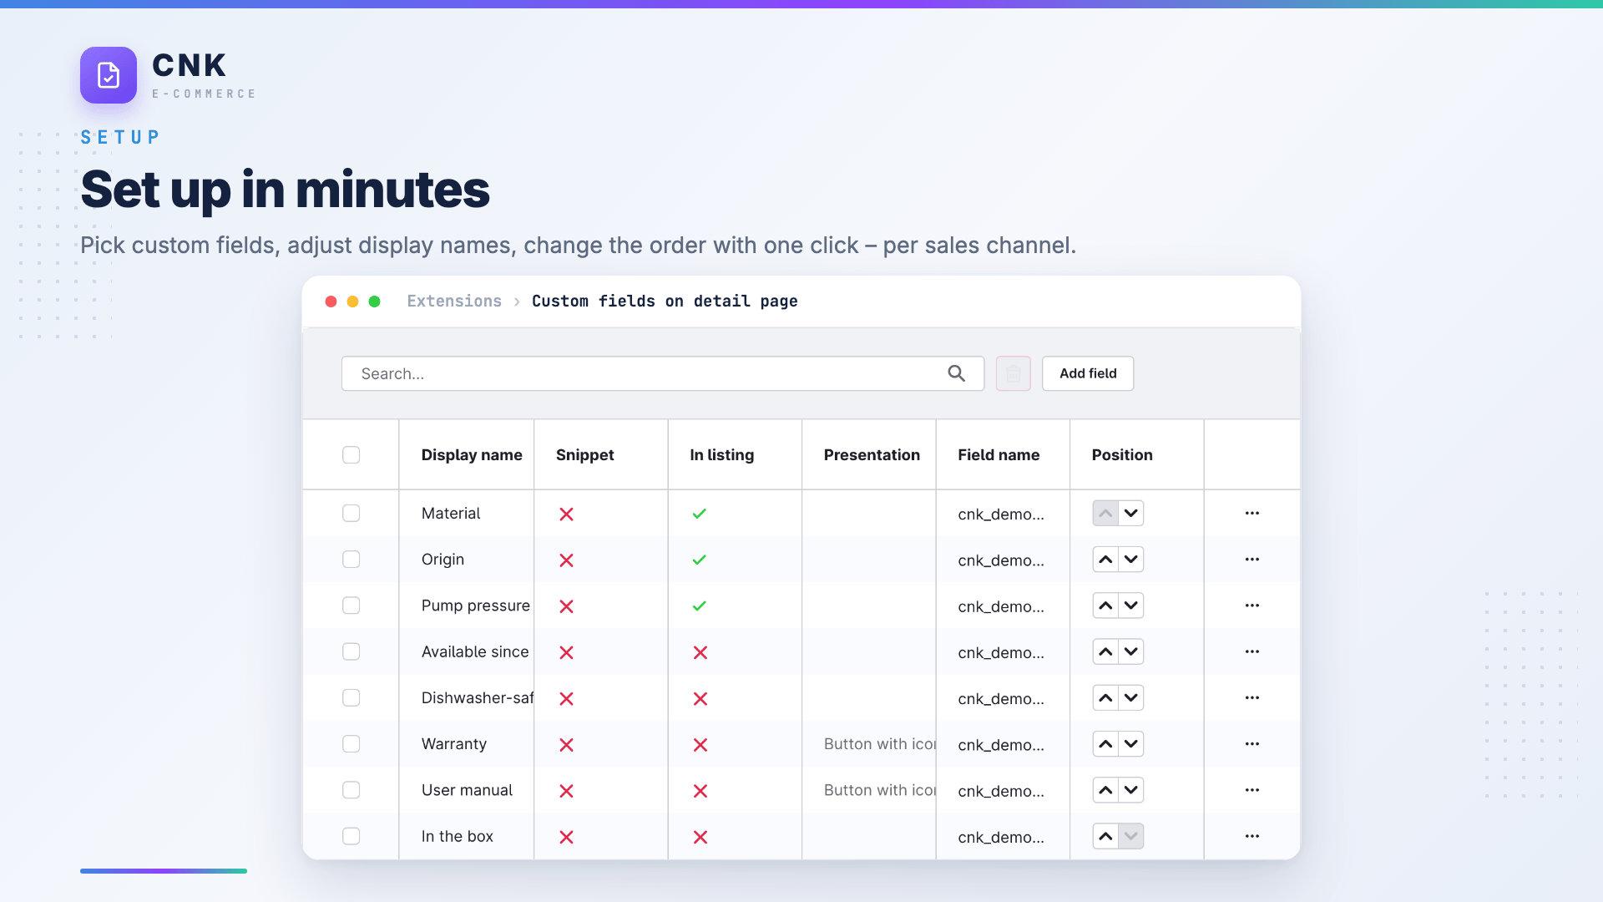Toggle the select-all checkbox in table header
This screenshot has height=902, width=1603.
click(x=351, y=454)
